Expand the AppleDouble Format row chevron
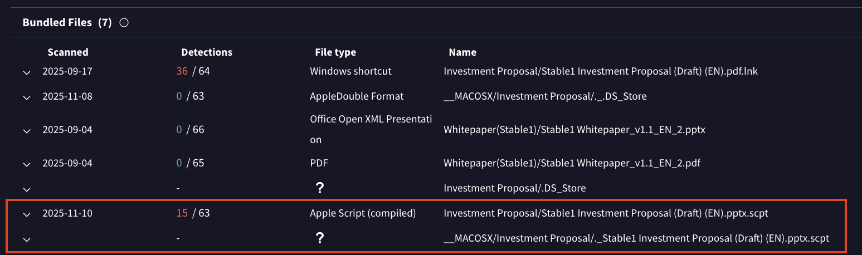This screenshot has height=255, width=862. point(26,97)
